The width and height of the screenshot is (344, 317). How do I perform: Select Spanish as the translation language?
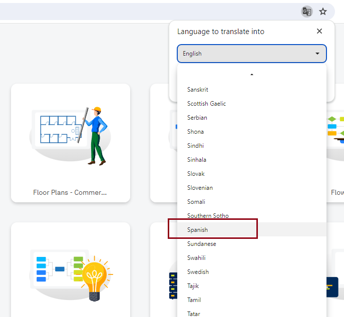[197, 230]
